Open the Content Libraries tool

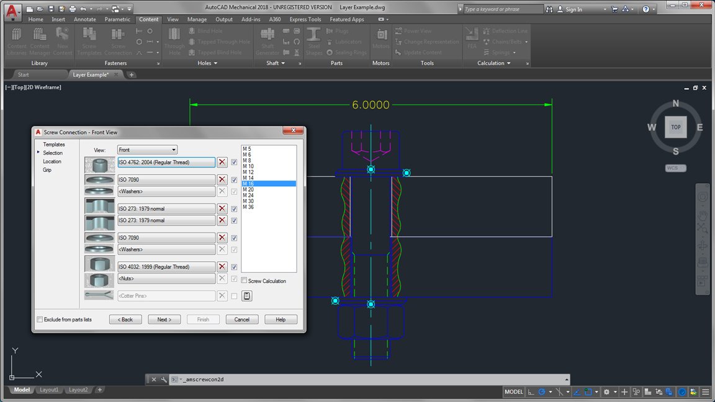[16, 40]
